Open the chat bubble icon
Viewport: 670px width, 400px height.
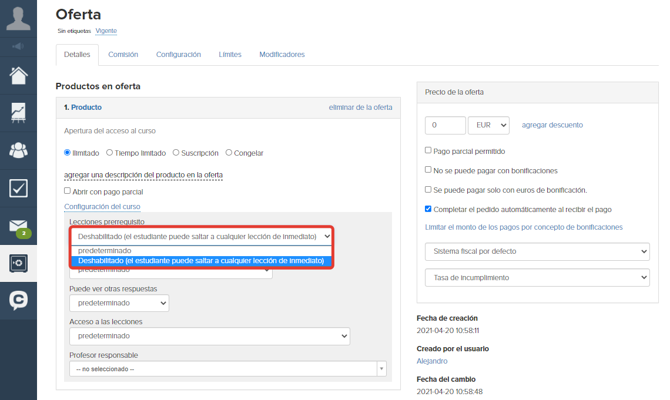point(18,301)
